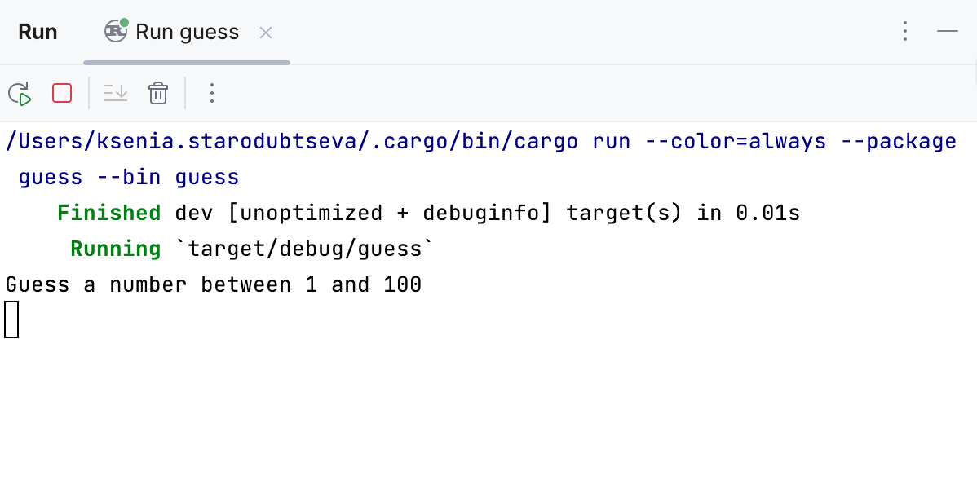Click the cargo executable path in console
The width and height of the screenshot is (977, 494).
(x=291, y=142)
